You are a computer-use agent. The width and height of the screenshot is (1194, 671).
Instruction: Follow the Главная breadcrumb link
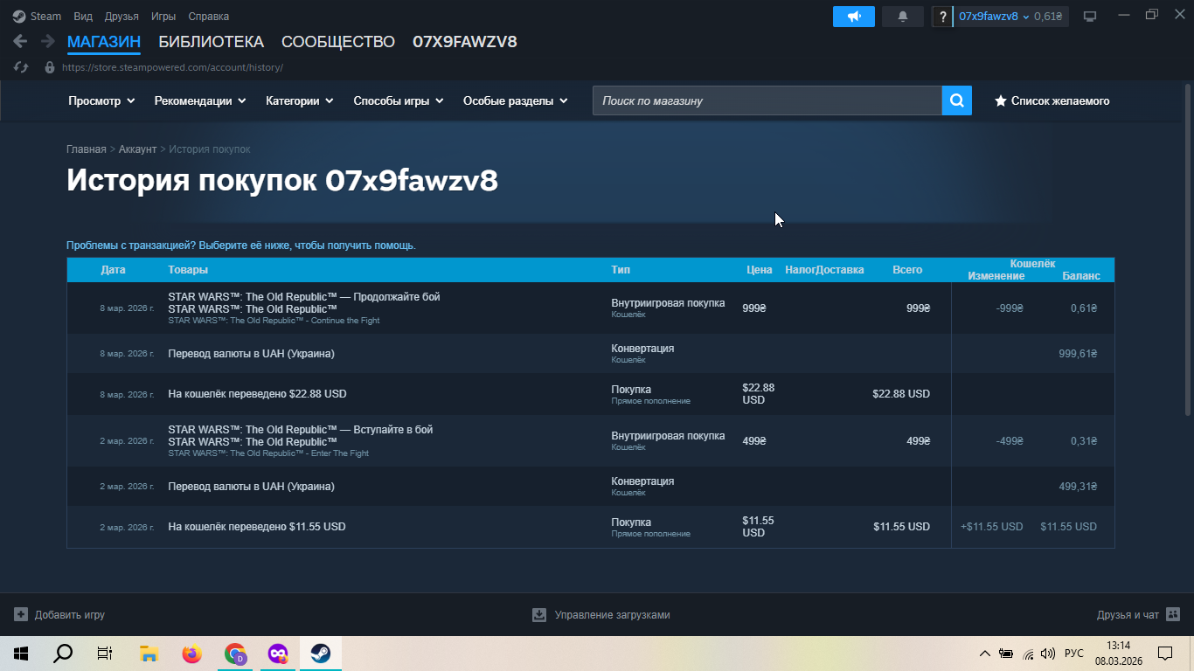click(x=87, y=149)
